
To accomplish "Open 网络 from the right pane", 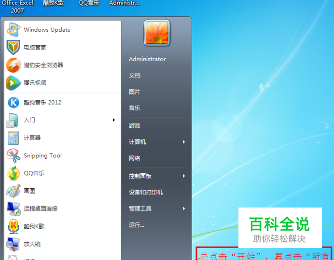I will (134, 158).
